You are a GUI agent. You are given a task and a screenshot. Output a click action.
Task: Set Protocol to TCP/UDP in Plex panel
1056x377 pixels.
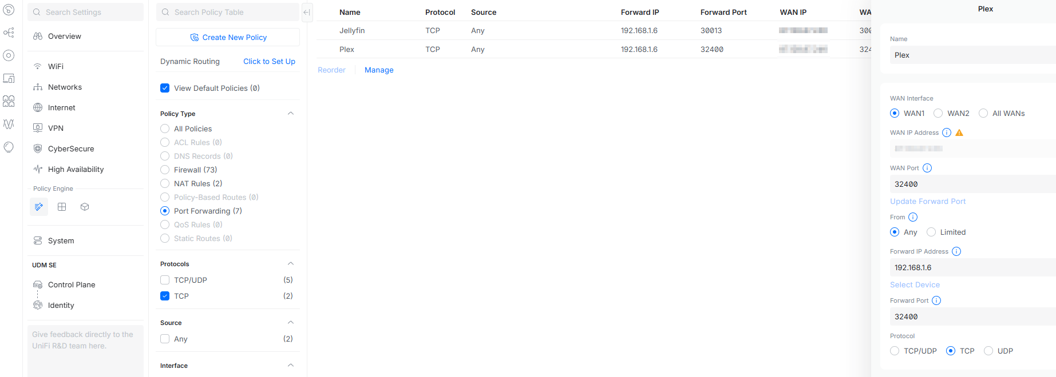pyautogui.click(x=895, y=351)
